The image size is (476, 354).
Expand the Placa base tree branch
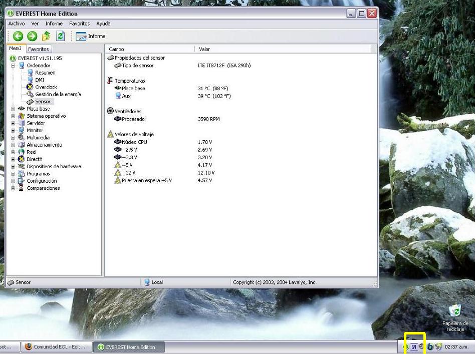pyautogui.click(x=13, y=109)
